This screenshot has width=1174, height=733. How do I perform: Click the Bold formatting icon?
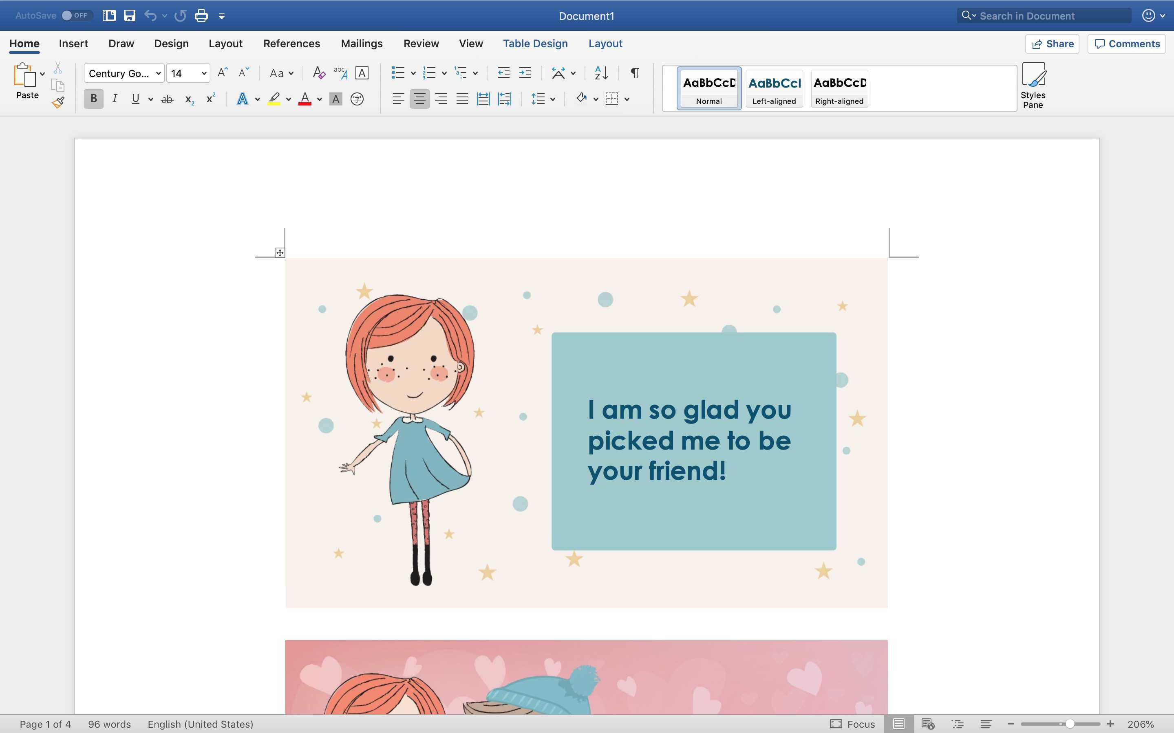[92, 99]
